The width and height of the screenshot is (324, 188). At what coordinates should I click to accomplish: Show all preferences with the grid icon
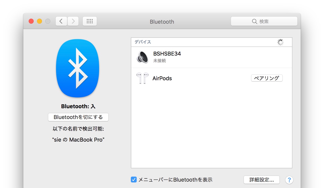(x=90, y=21)
